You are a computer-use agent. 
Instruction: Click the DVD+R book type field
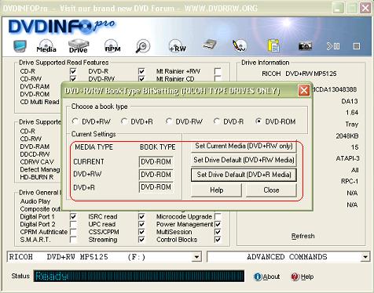[x=156, y=187]
